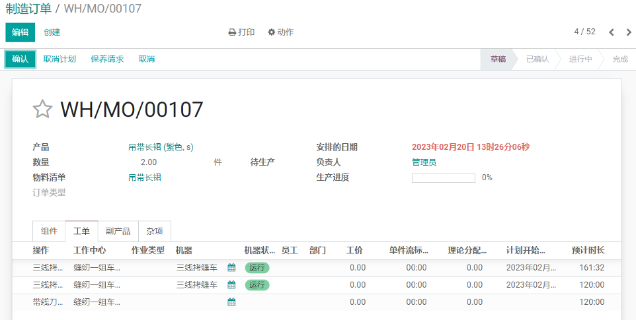
Task: Toggle the favorite star next to WH/MO/00107
Action: (x=42, y=109)
